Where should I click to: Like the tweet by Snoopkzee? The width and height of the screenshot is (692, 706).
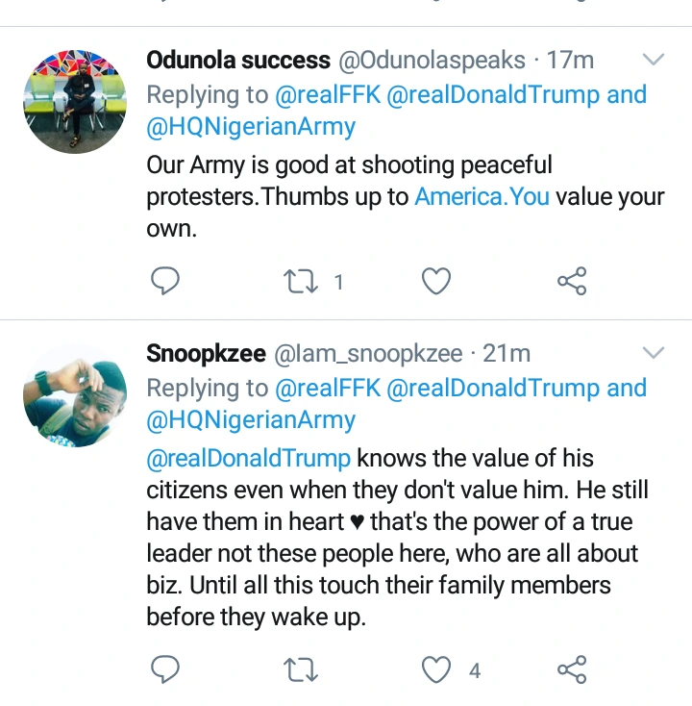[x=437, y=669]
